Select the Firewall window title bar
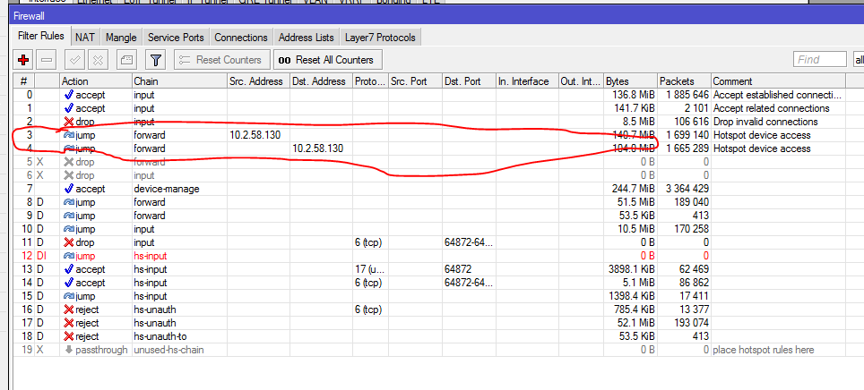The image size is (864, 390). (437, 16)
